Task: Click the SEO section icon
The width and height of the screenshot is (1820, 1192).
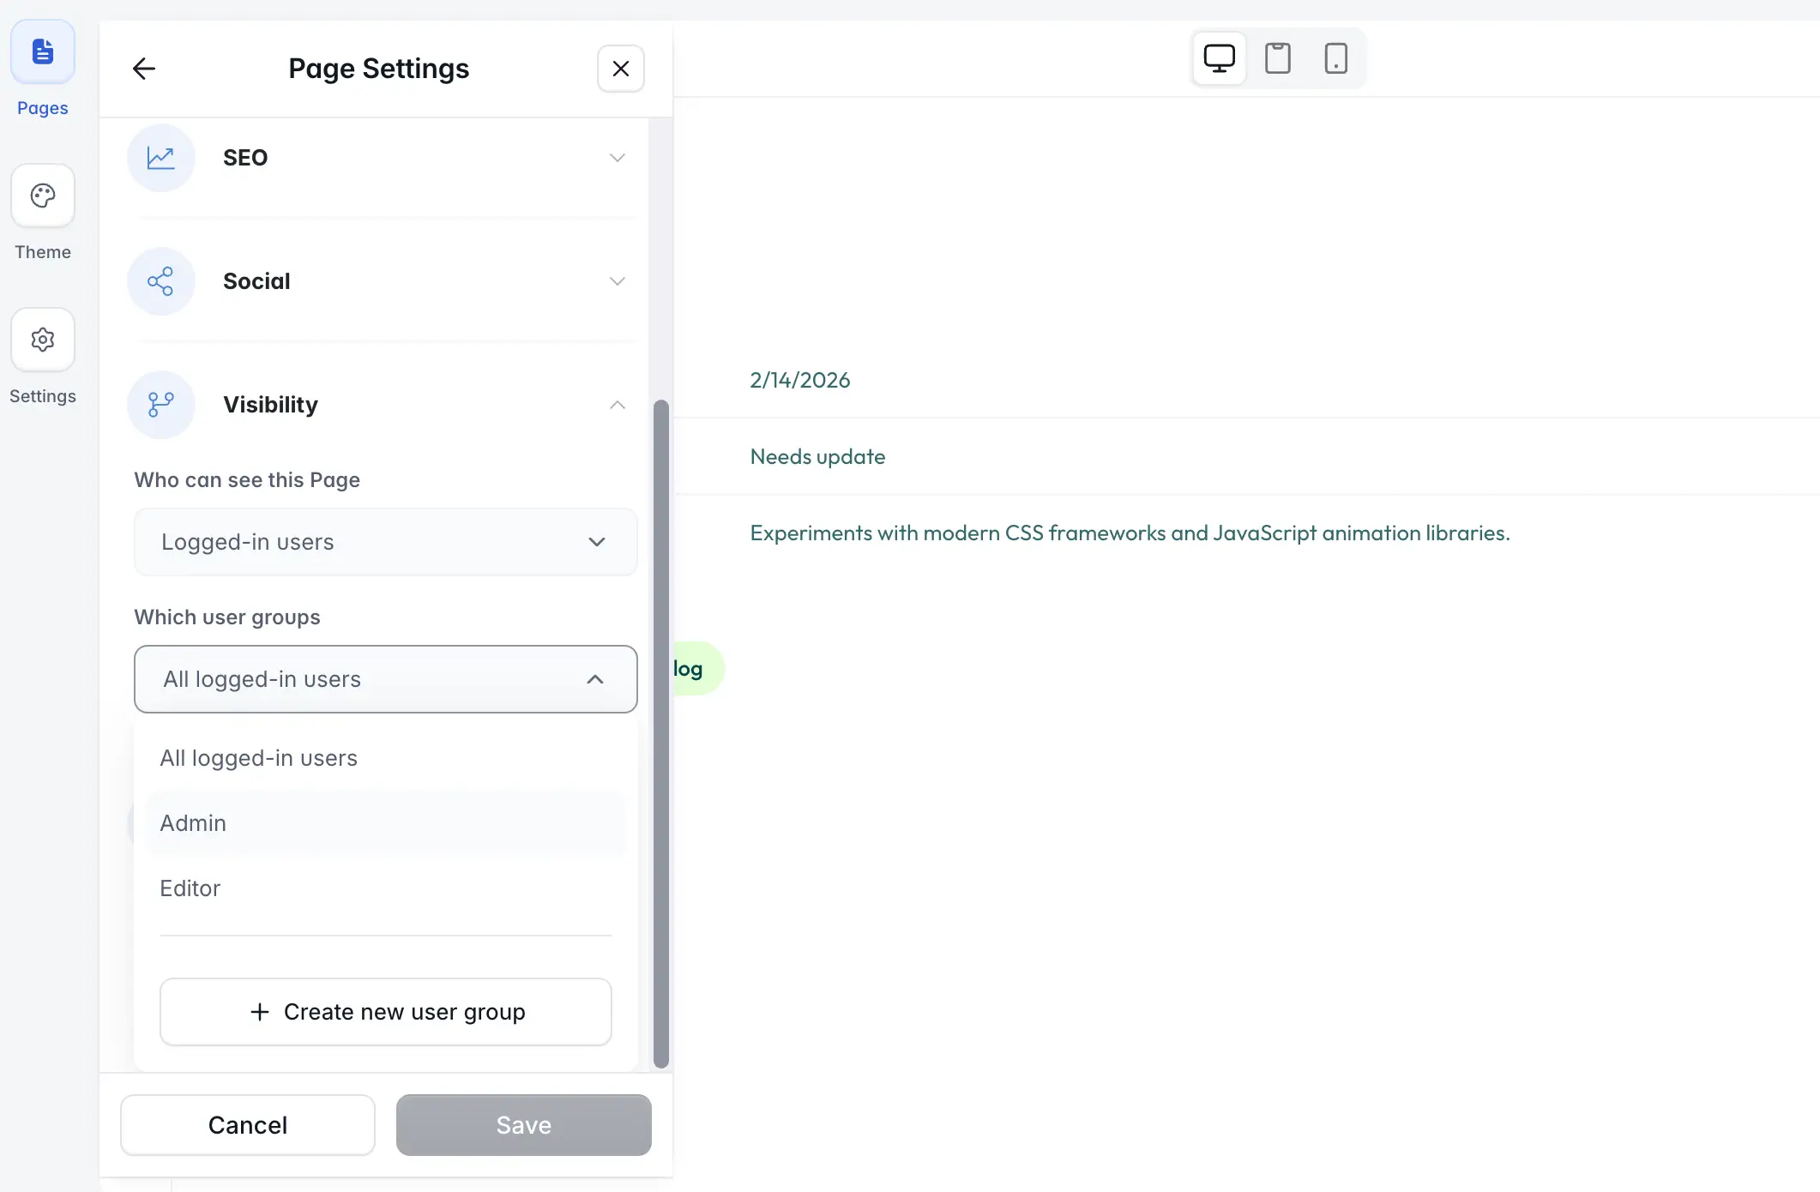Action: [161, 158]
